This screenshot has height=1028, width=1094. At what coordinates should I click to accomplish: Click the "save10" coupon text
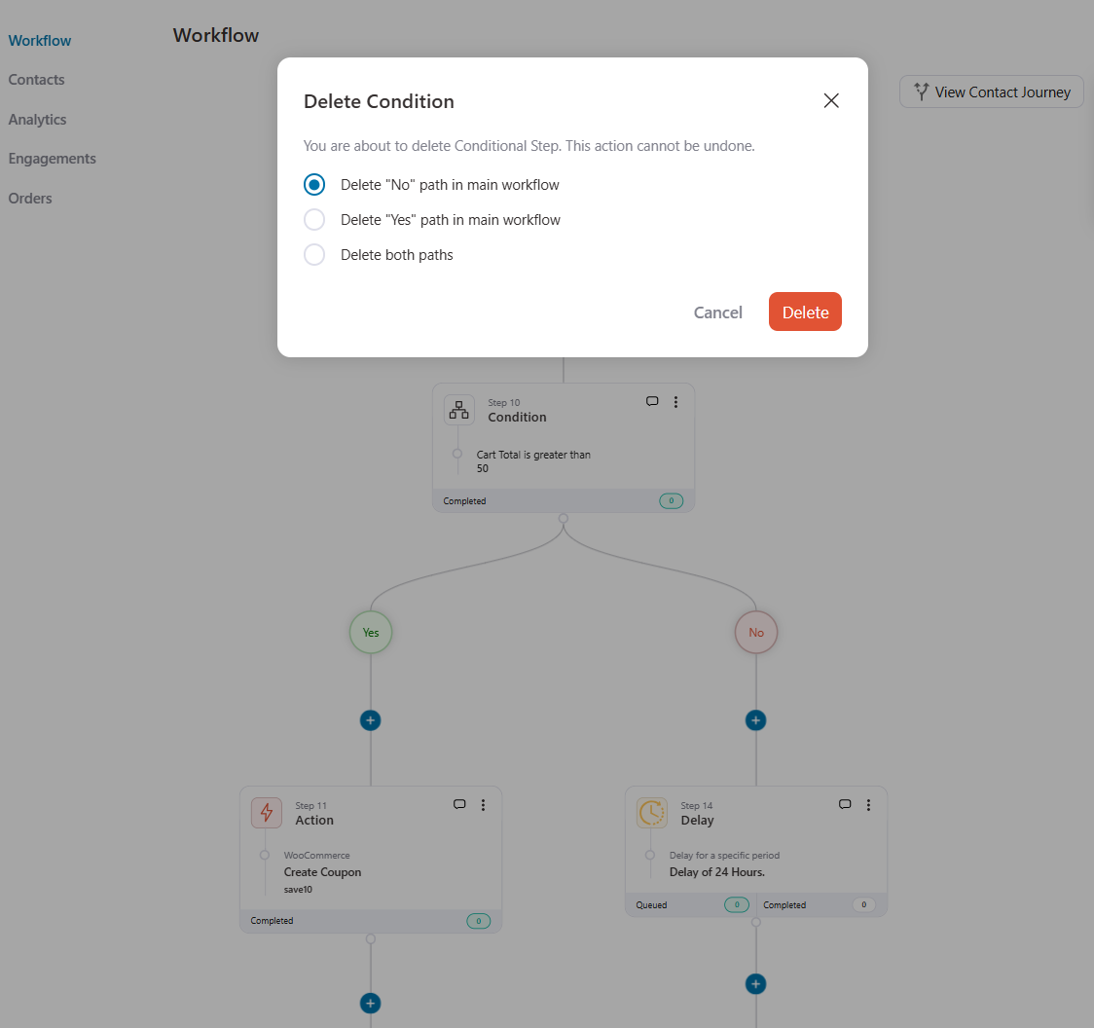tap(298, 890)
